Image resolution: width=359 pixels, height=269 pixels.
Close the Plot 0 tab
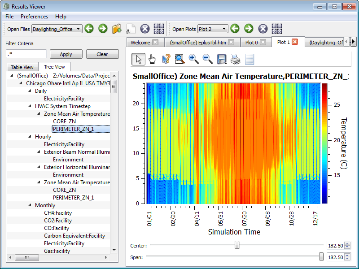click(x=263, y=42)
